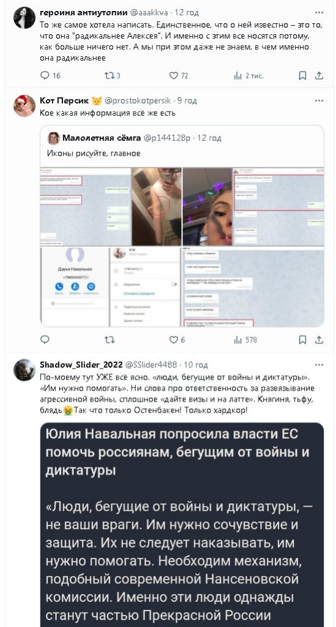Open @prostokotpersik profile handle
The height and width of the screenshot is (627, 336).
pyautogui.click(x=138, y=101)
